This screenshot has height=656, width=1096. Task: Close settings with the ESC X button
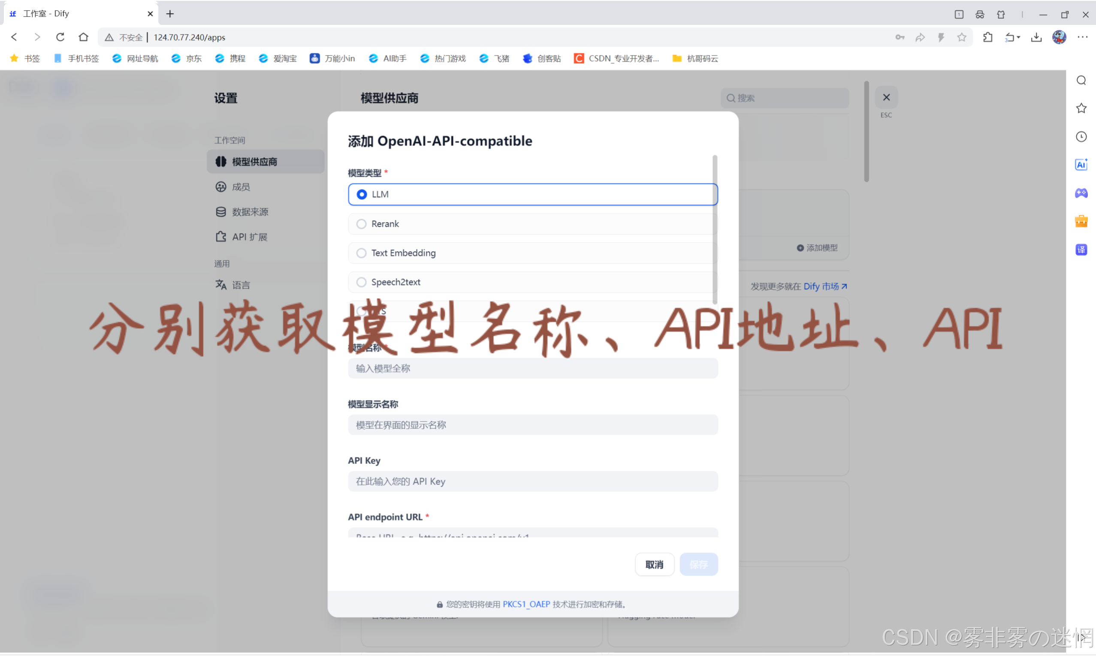point(886,98)
